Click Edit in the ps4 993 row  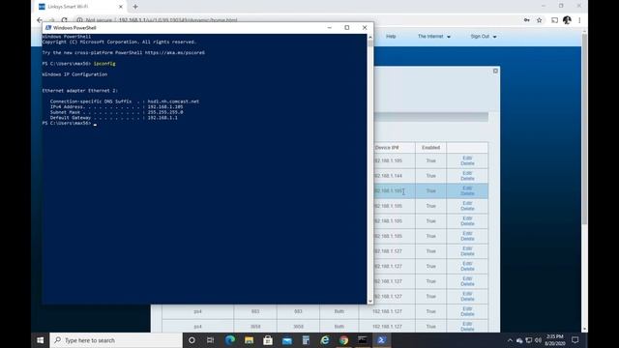467,309
